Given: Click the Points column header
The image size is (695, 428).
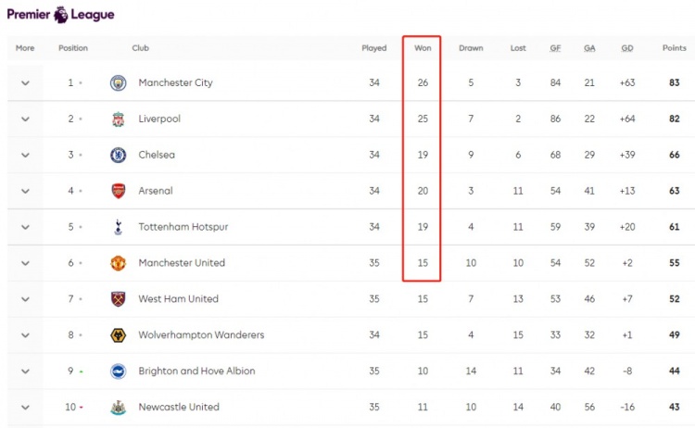Looking at the screenshot, I should click(x=675, y=48).
